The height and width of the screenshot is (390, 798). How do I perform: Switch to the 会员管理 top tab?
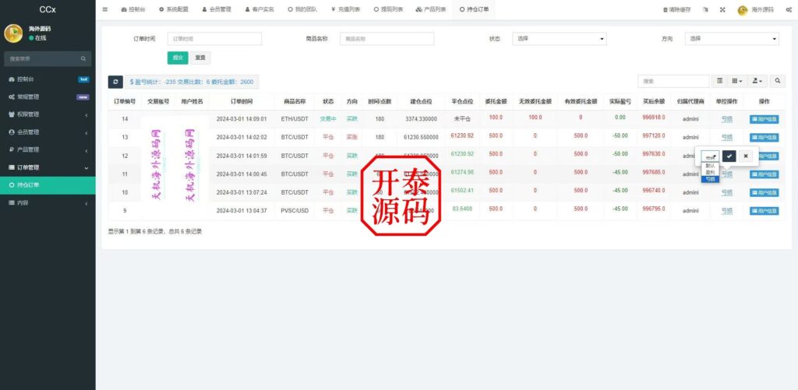217,9
